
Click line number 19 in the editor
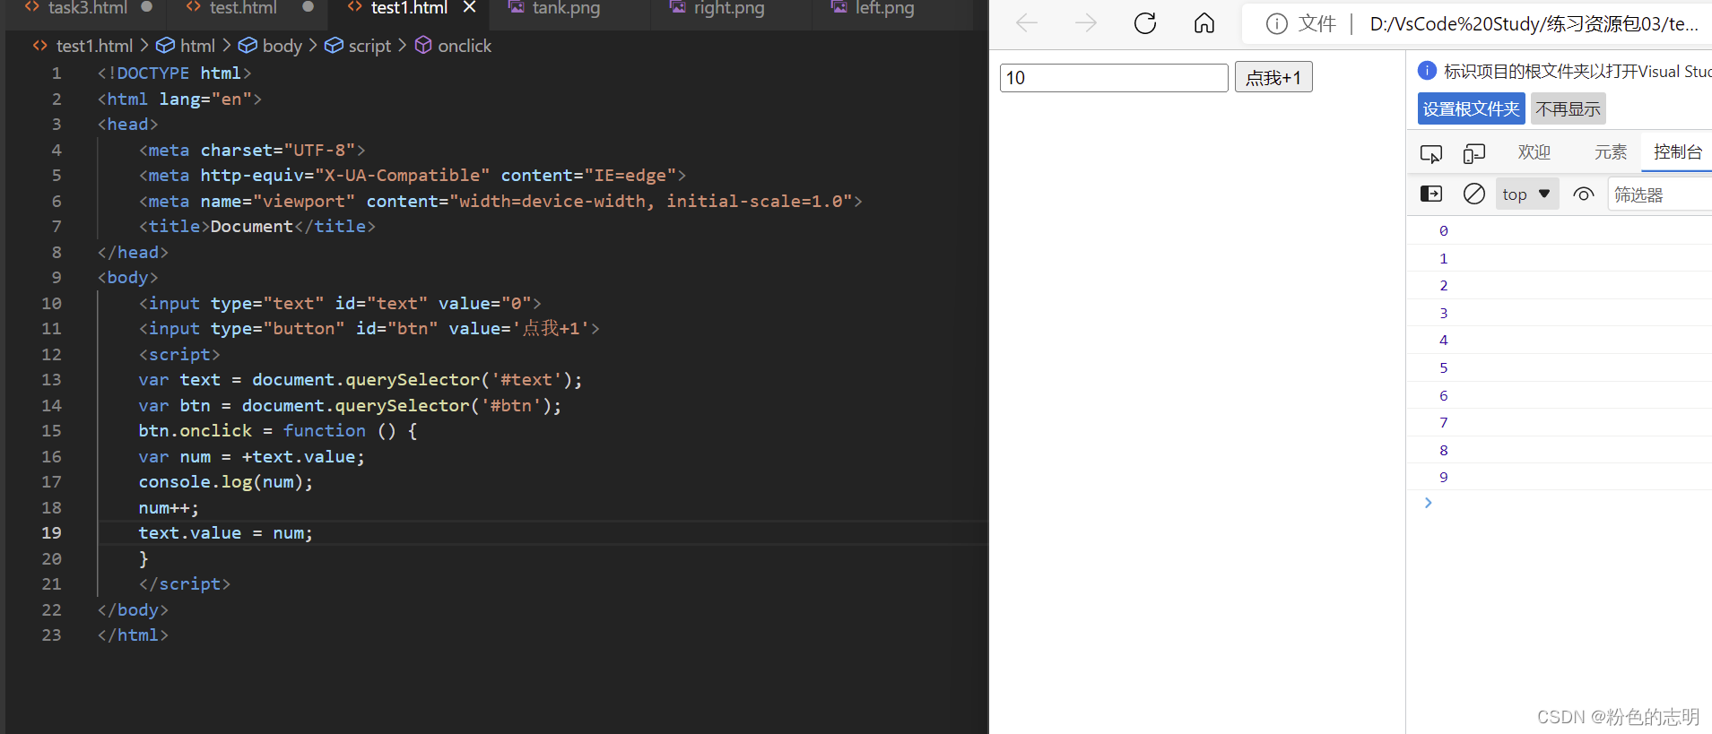(x=51, y=533)
